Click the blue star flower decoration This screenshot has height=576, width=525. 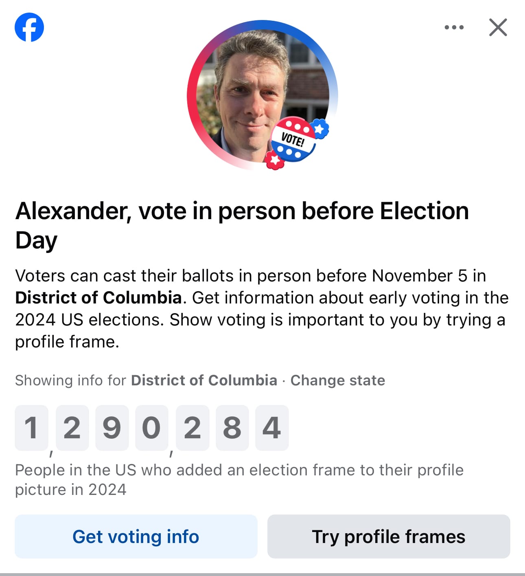320,129
